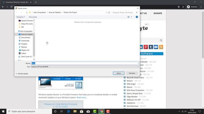Screen dimensions: 204x114
Task: Open the dialog help icon
Action: tap(137, 17)
